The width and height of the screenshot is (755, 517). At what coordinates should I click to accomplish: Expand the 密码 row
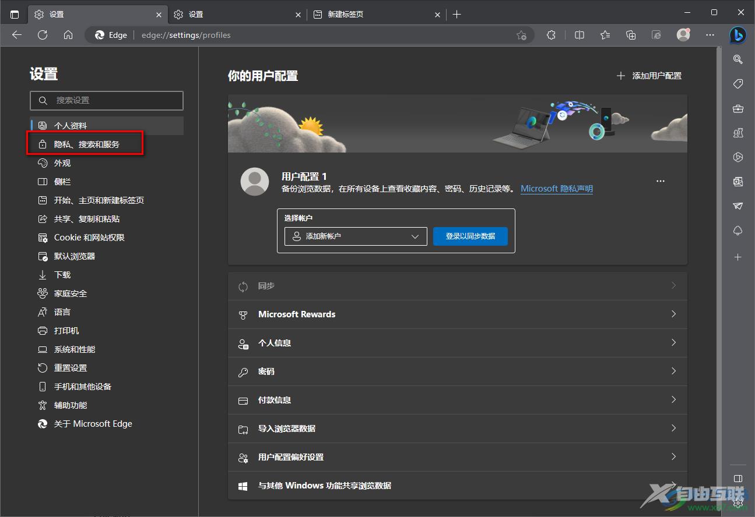458,371
